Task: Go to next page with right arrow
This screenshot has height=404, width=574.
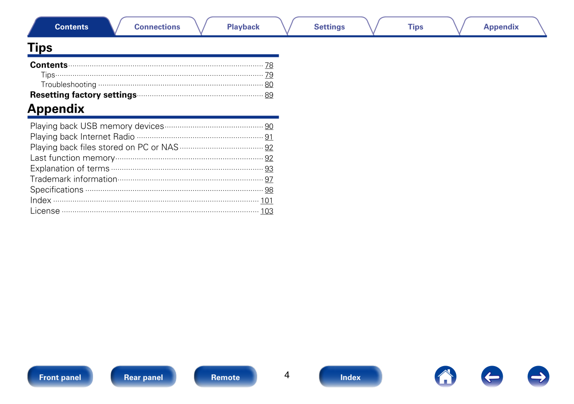Action: point(538,377)
